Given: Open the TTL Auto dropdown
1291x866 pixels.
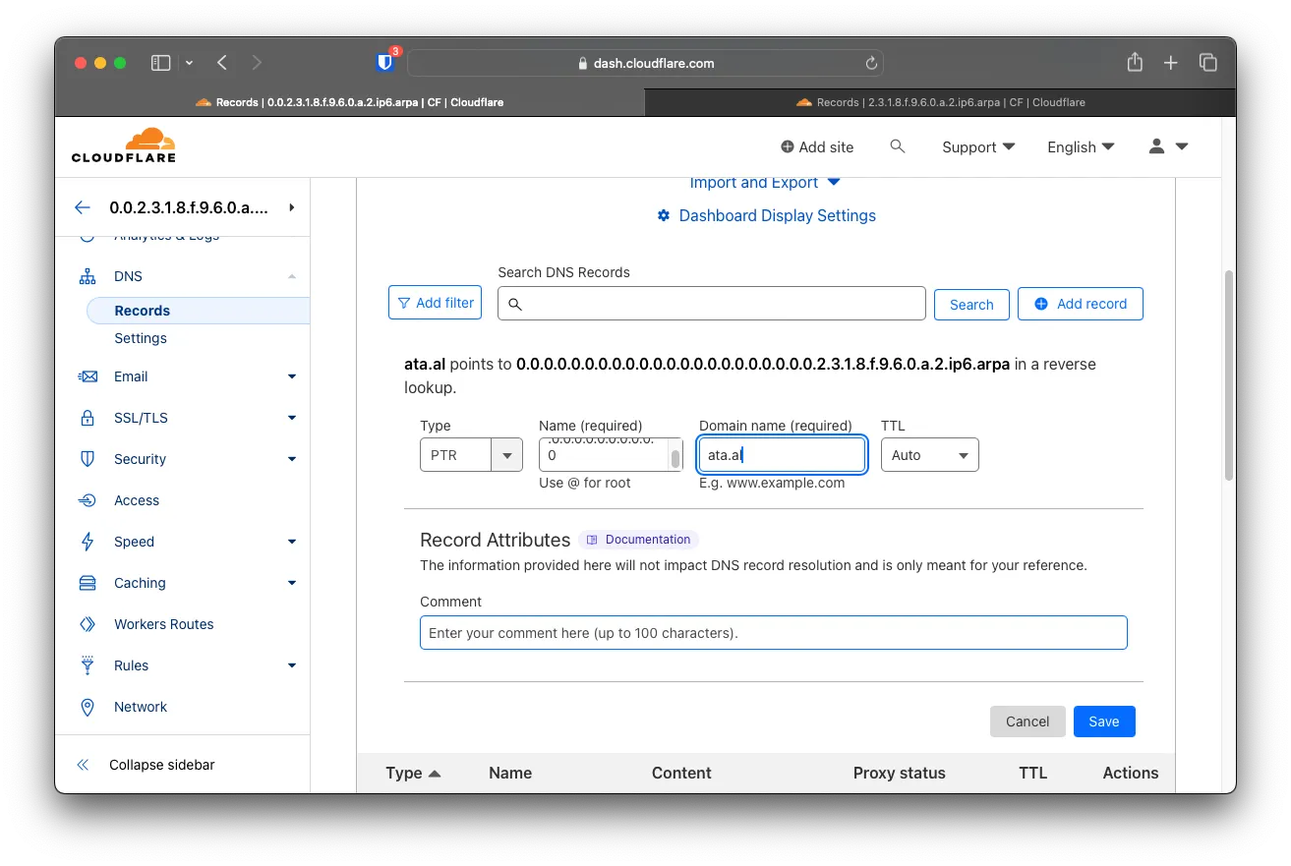Looking at the screenshot, I should point(929,455).
